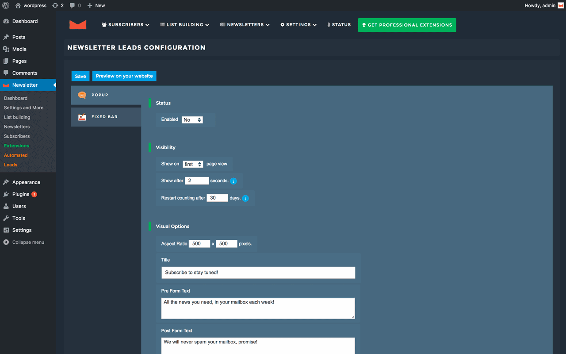Expand the Newsletters top dropdown
This screenshot has width=566, height=354.
tap(245, 25)
